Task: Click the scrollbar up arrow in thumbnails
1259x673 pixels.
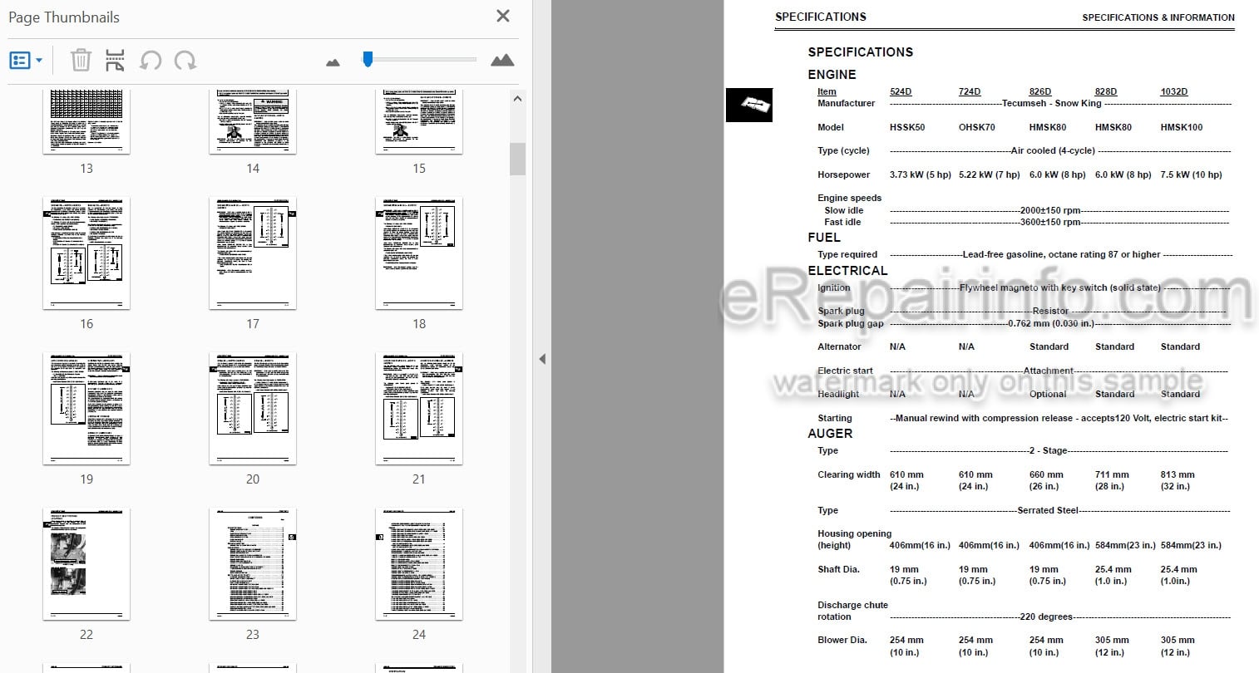Action: point(517,99)
